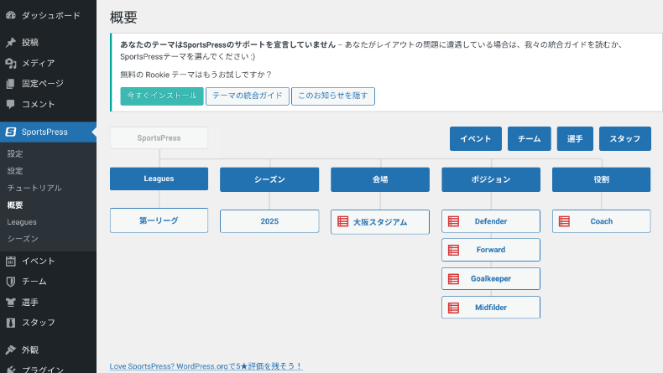Click the Dashboard gauge icon
This screenshot has width=663, height=373.
point(11,16)
